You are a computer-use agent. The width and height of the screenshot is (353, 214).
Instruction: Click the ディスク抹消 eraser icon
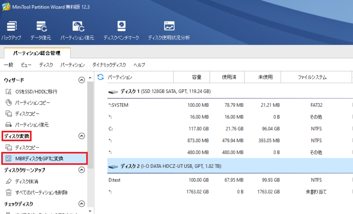click(9, 181)
